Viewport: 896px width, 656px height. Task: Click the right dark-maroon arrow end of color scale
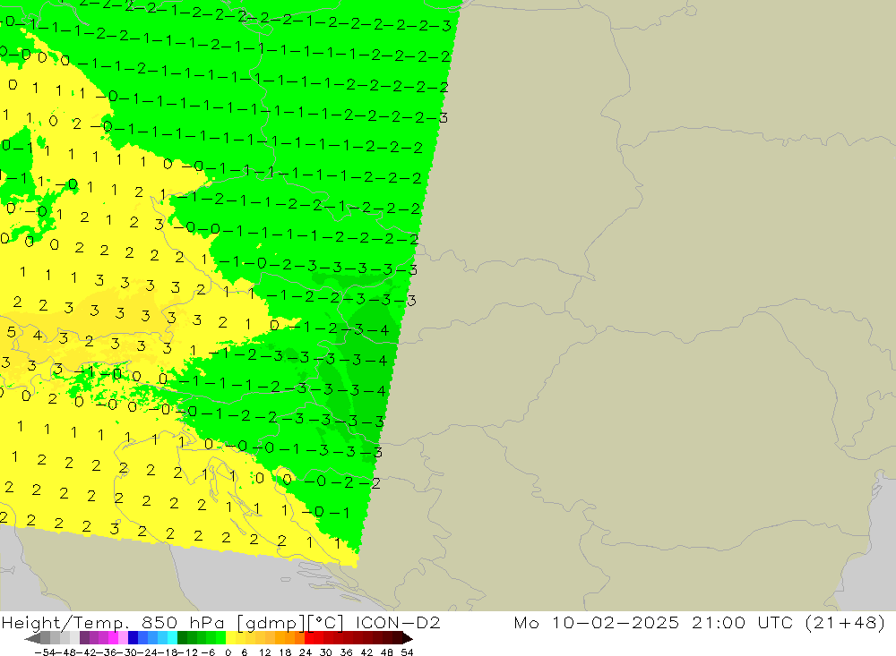(408, 638)
